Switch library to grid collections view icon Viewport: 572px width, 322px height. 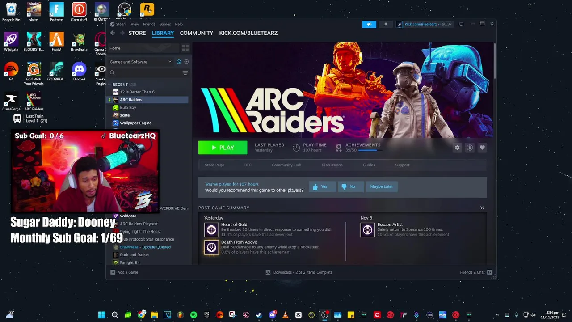pos(185,48)
